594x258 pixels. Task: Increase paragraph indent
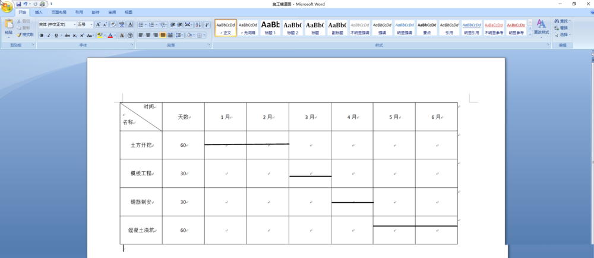[180, 24]
